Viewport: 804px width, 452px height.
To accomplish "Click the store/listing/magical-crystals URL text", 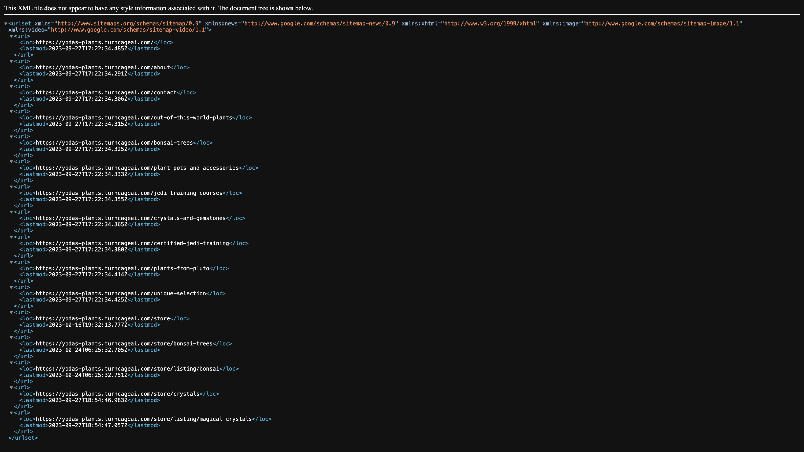I will 144,419.
